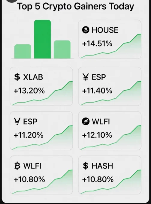The image size is (151, 204).
Task: Select the right light green bar
Action: 62,49
